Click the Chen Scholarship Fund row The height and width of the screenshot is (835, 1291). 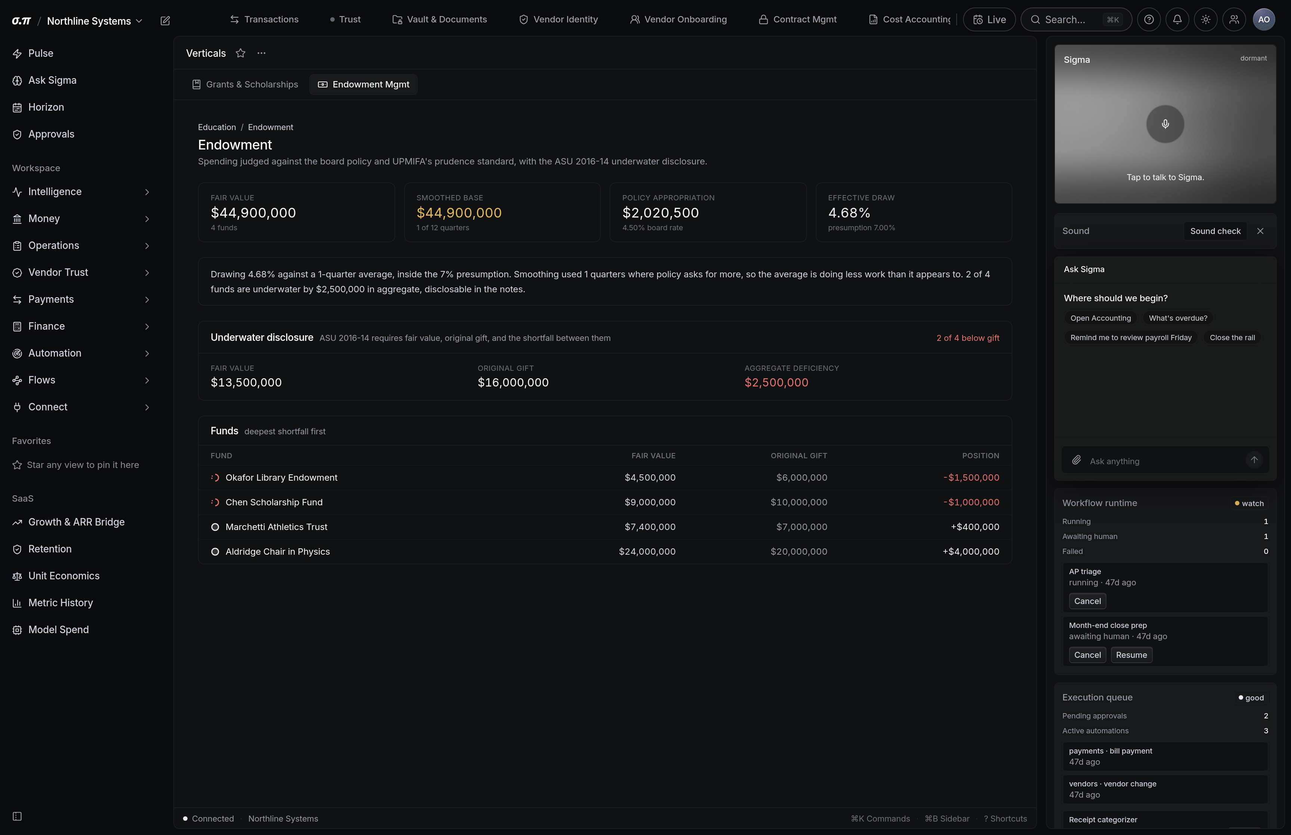[605, 503]
